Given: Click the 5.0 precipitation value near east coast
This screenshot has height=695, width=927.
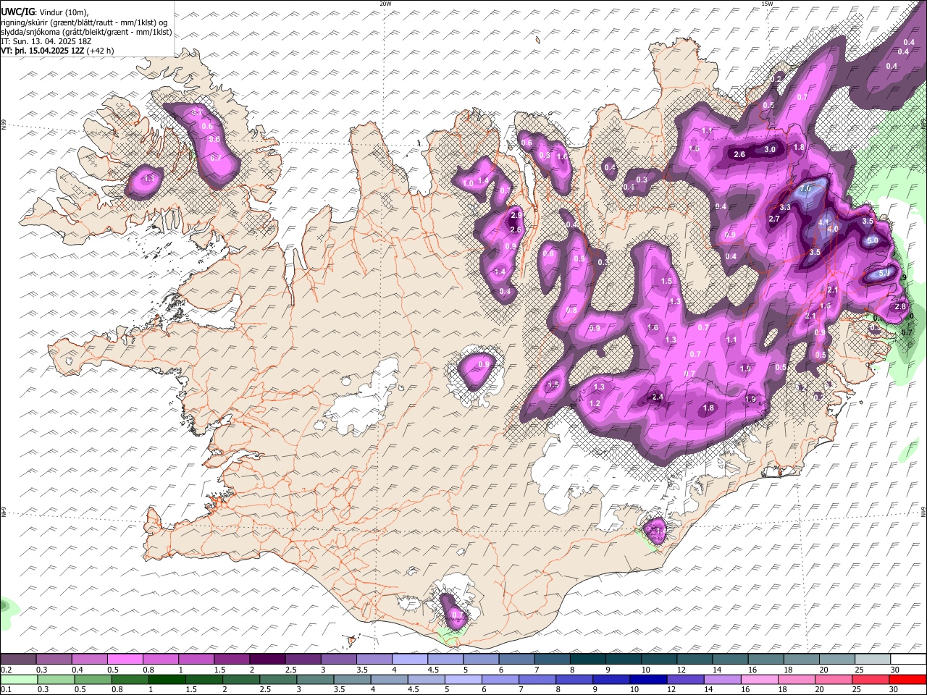Looking at the screenshot, I should click(x=873, y=240).
